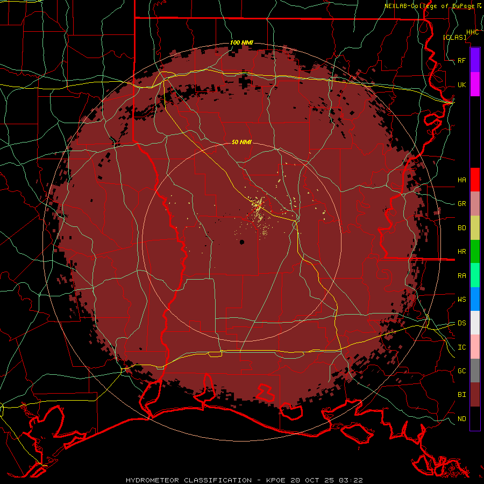The image size is (484, 484).
Task: Click the Hydrometeor Classification KPOE timestamp caption
Action: [244, 480]
